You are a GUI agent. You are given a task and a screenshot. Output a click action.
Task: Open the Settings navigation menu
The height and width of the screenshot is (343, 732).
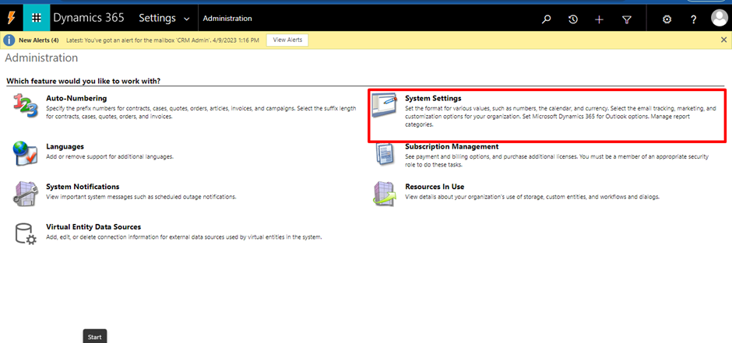pyautogui.click(x=164, y=18)
